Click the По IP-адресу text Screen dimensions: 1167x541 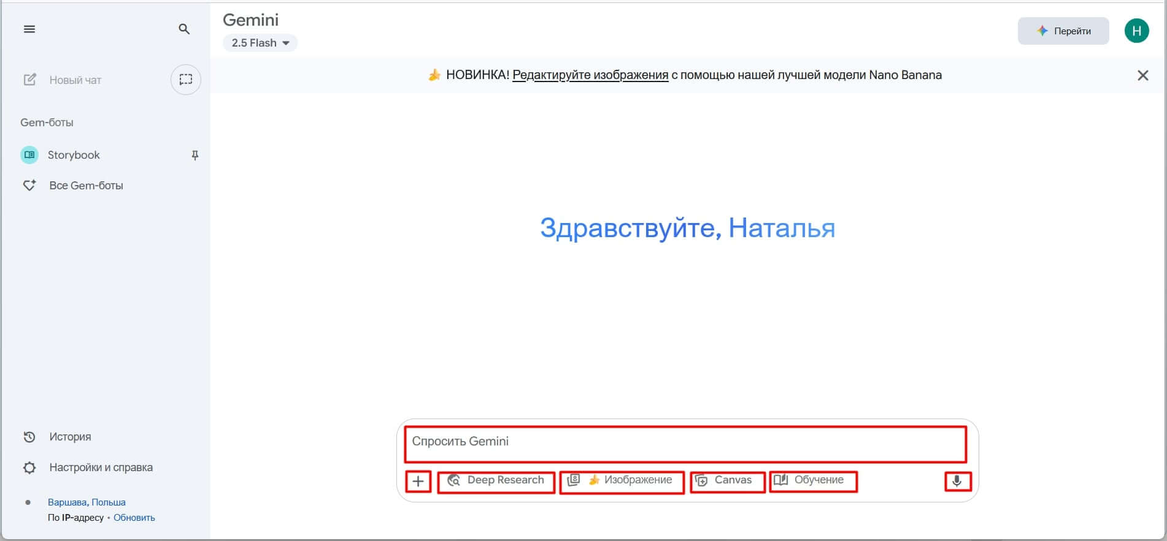pos(75,518)
